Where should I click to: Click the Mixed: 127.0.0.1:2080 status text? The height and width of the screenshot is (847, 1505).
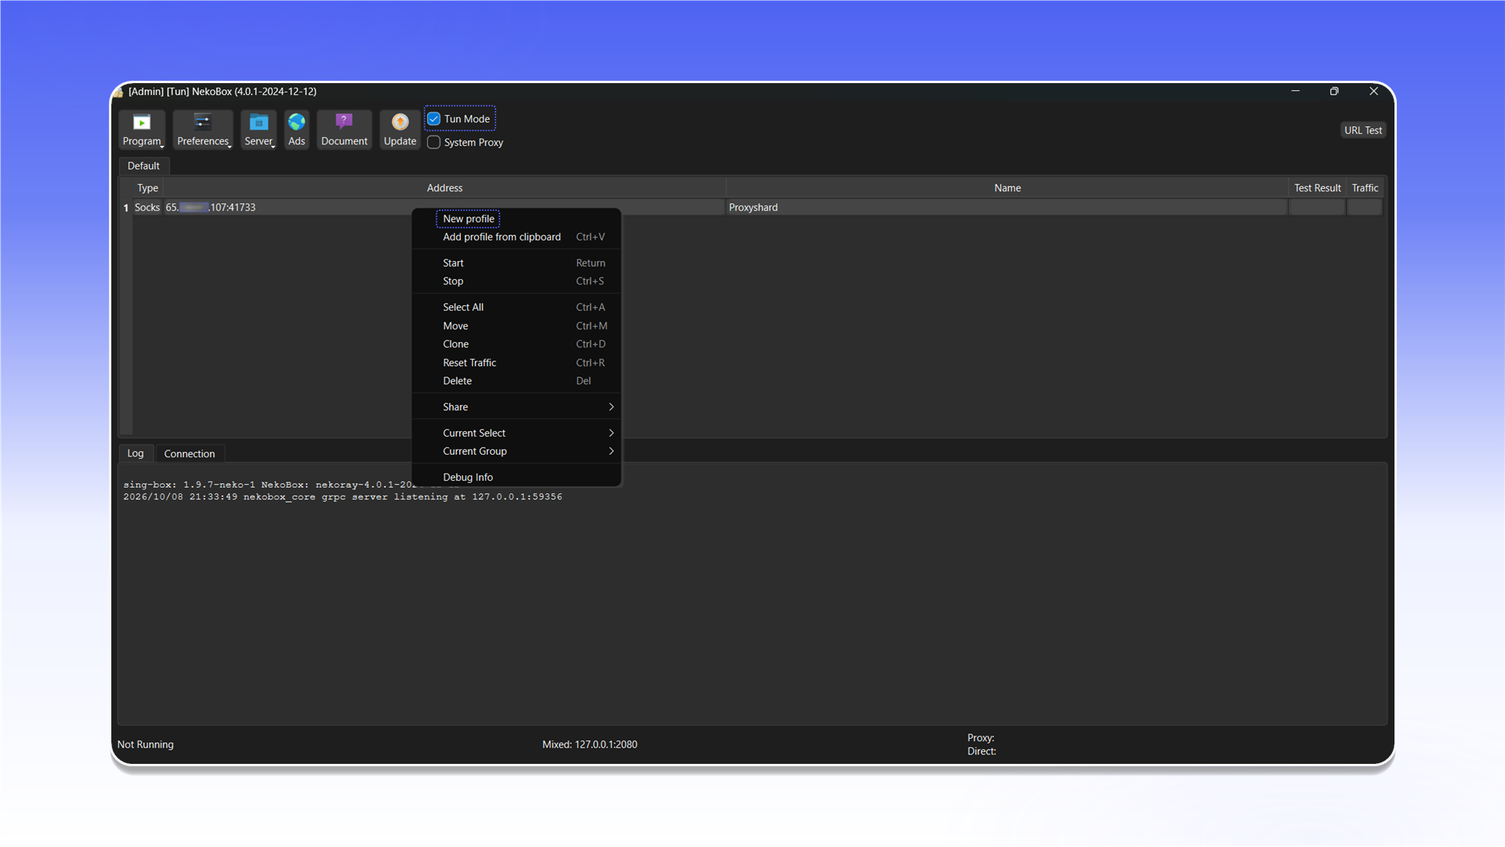[589, 744]
